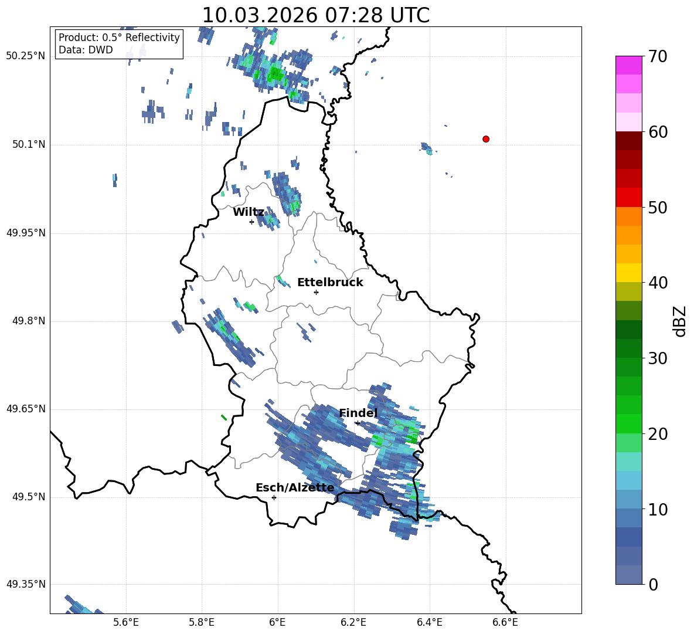
Task: Click the 6.6°E longitude label
Action: (505, 622)
